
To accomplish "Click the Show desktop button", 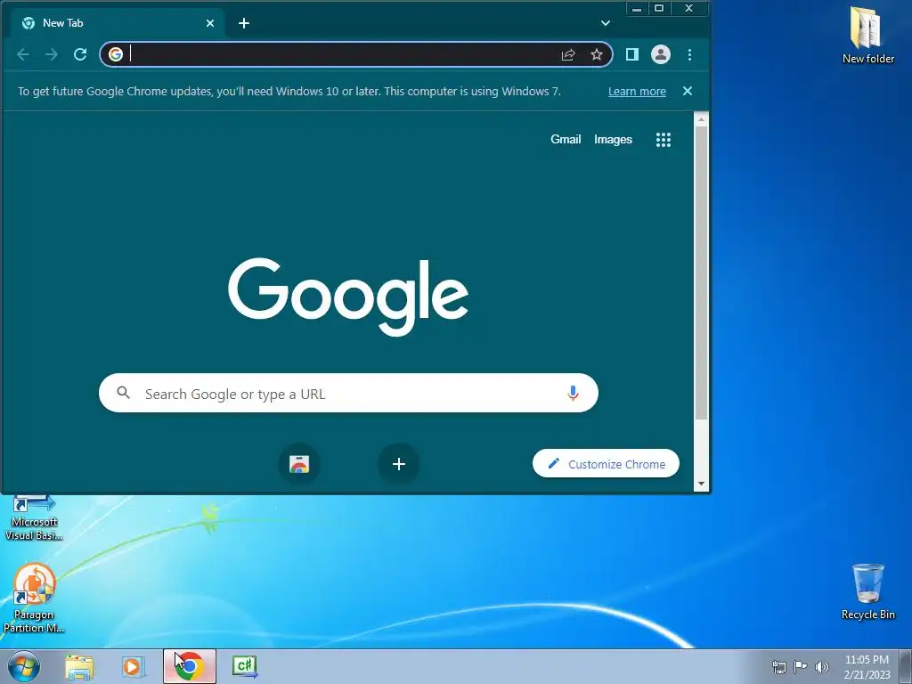I will click(906, 666).
